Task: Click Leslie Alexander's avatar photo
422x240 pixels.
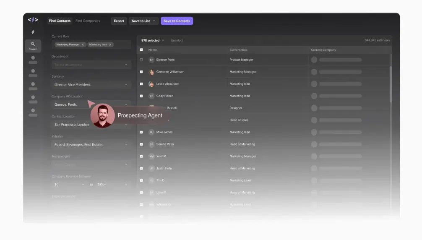Action: [151, 84]
